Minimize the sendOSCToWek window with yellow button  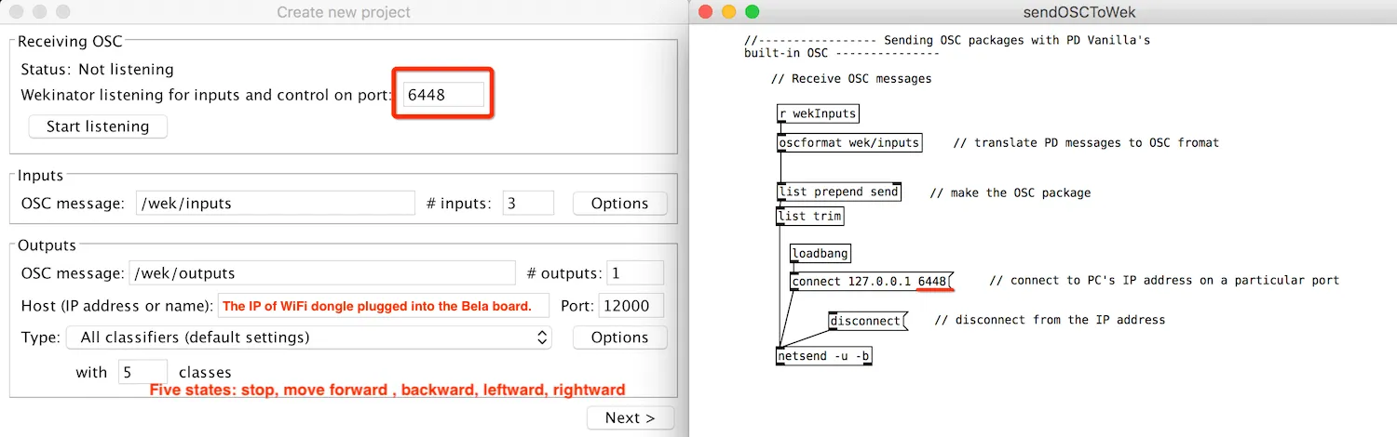point(728,12)
